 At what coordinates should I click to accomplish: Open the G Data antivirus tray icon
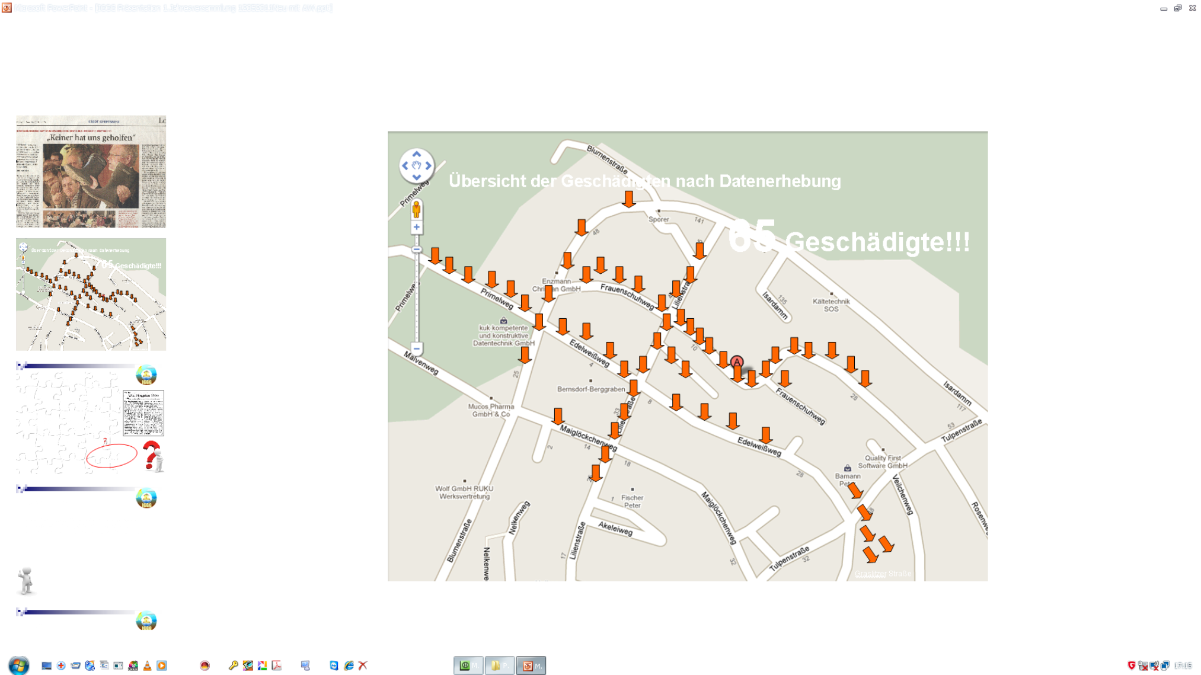(1131, 666)
